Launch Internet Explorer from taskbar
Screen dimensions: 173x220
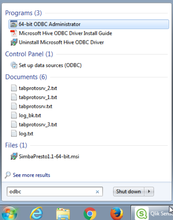[x=37, y=213]
